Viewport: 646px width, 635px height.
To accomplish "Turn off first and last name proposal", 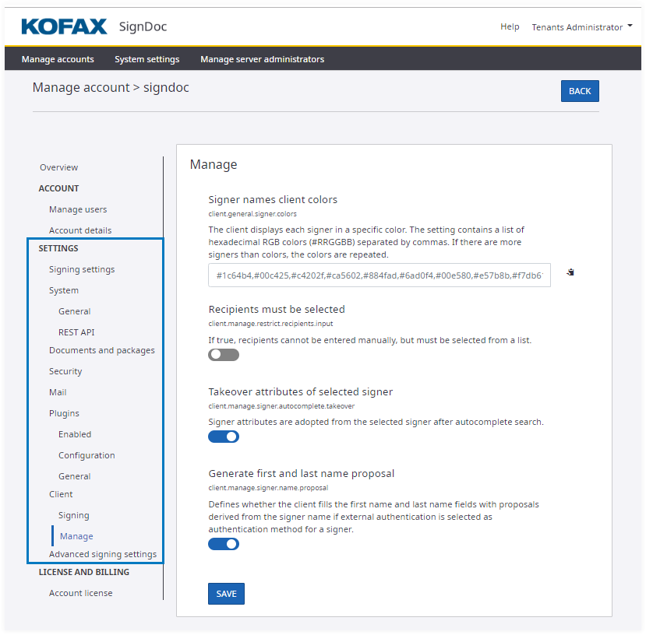I will click(224, 544).
